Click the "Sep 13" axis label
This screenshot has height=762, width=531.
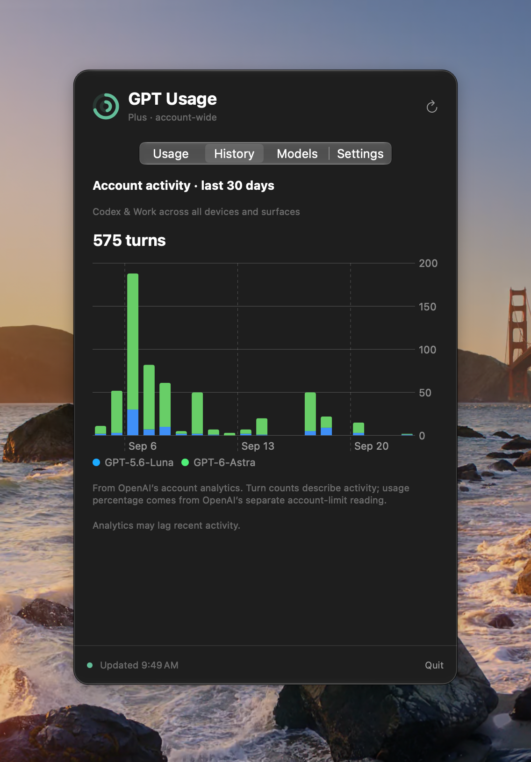pos(258,446)
